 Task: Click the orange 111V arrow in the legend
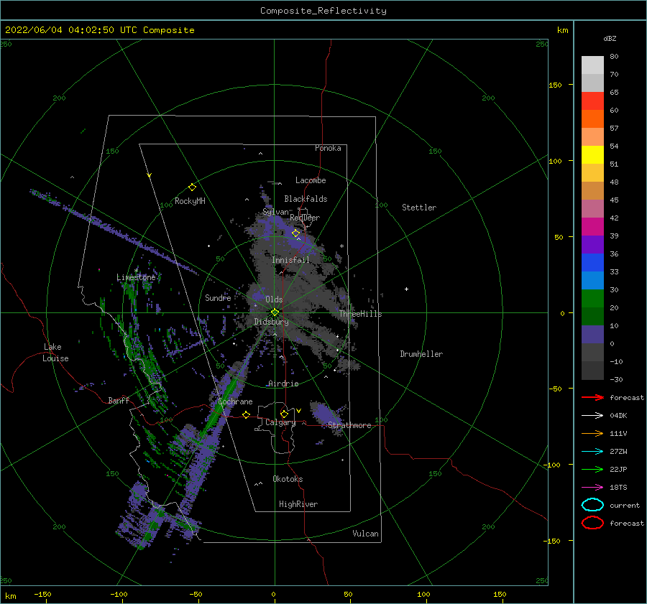pos(592,433)
